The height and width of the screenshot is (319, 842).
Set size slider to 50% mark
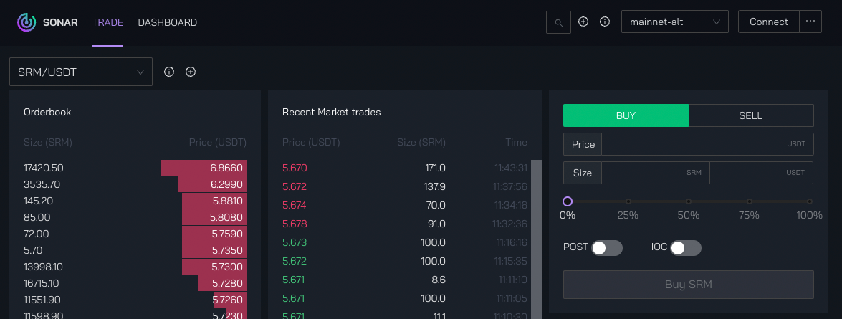(689, 201)
